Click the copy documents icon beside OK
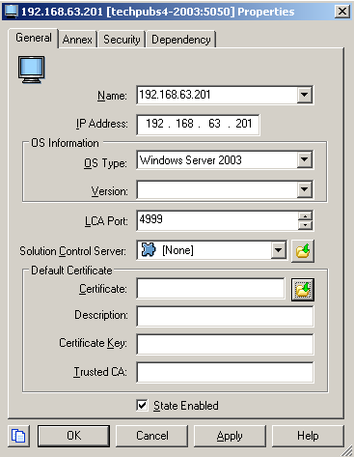This screenshot has width=354, height=457. (x=18, y=436)
